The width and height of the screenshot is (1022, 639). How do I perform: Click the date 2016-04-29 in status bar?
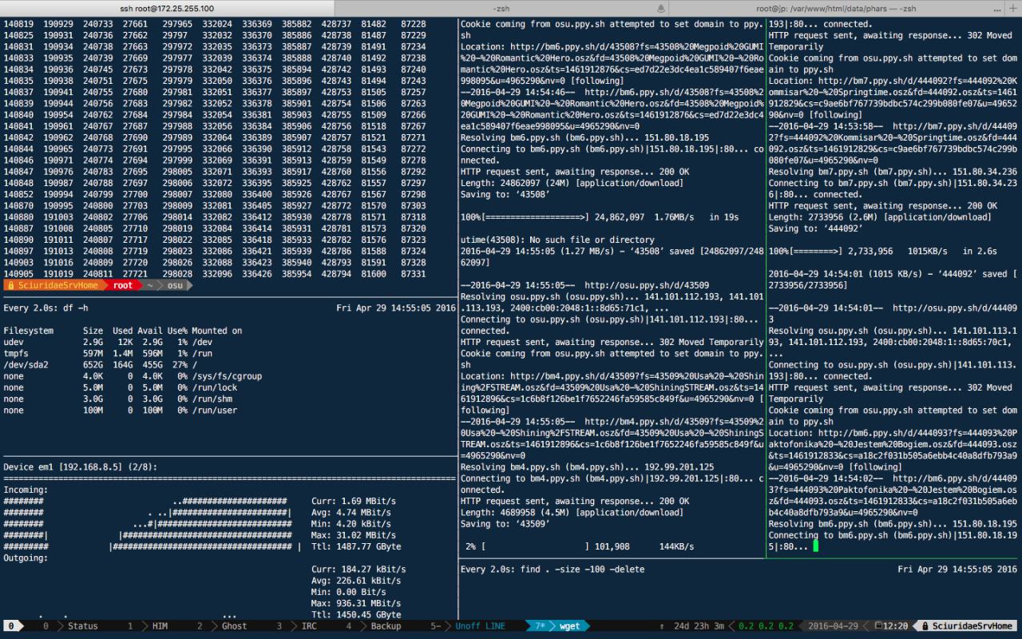click(x=834, y=626)
